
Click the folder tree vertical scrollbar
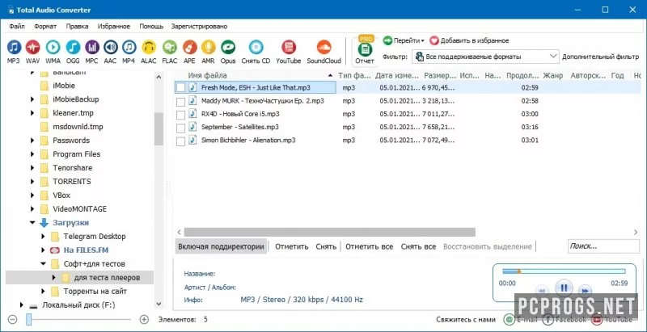pos(159,129)
